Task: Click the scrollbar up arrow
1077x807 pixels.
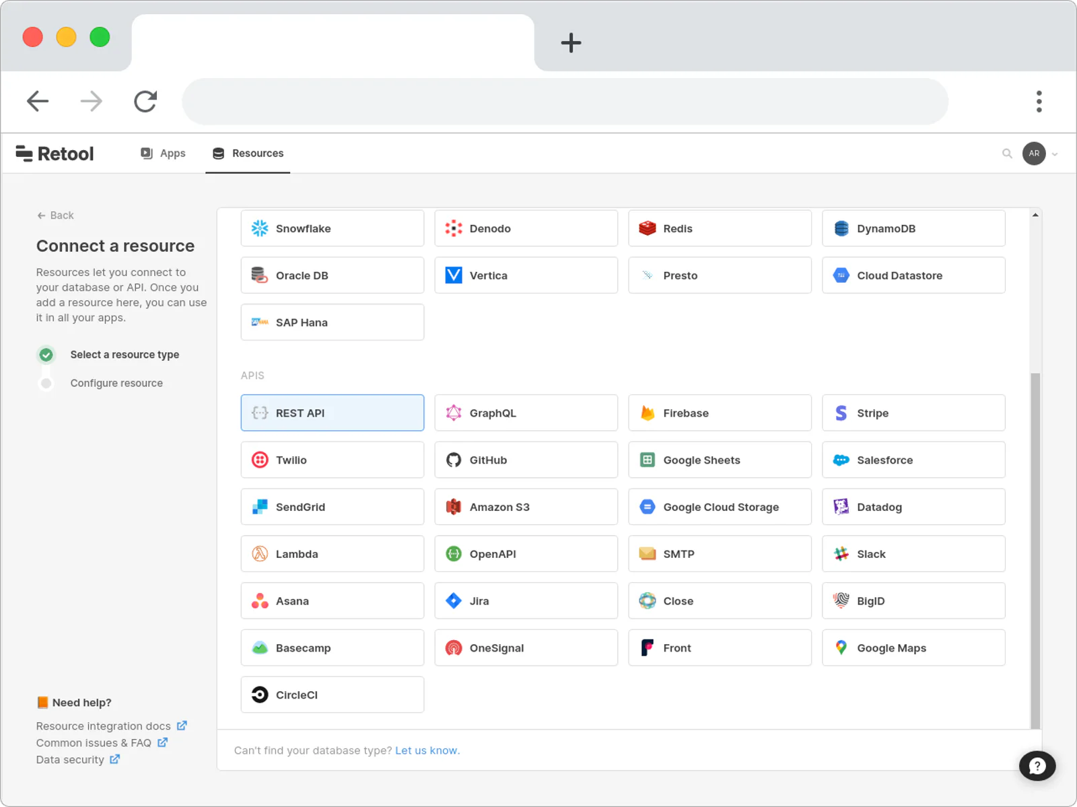Action: (x=1035, y=215)
